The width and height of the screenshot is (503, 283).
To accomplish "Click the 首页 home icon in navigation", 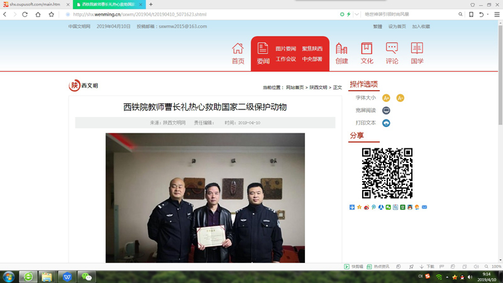I will (238, 53).
